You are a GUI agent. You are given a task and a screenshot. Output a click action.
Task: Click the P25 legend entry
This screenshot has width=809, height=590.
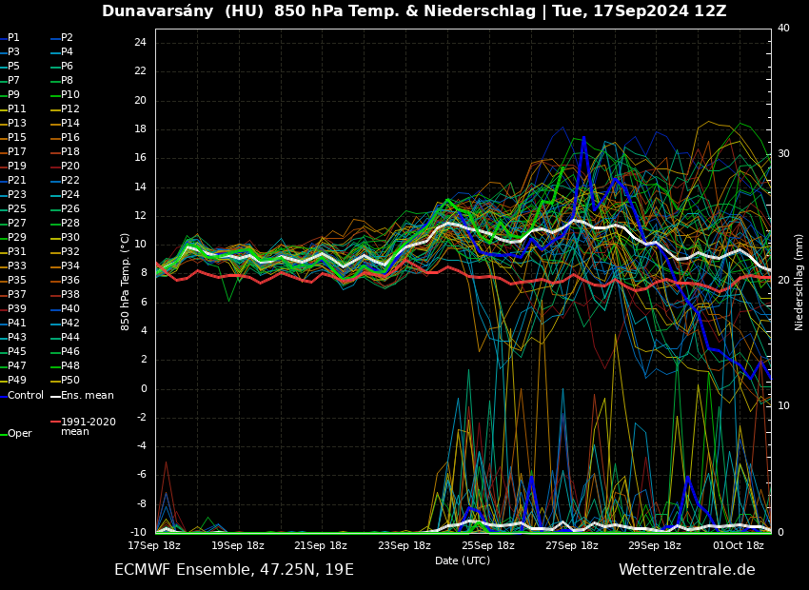(17, 209)
